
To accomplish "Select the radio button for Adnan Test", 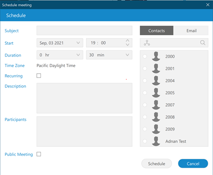I will (x=145, y=141).
